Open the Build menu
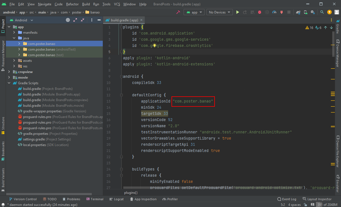Screen dimensions: 341x207 [86, 4]
